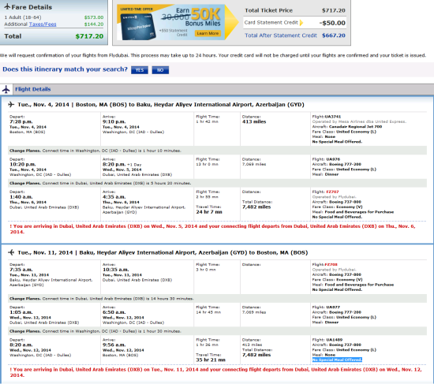
Task: Click the Total After Statement Credit line
Action: click(x=295, y=35)
